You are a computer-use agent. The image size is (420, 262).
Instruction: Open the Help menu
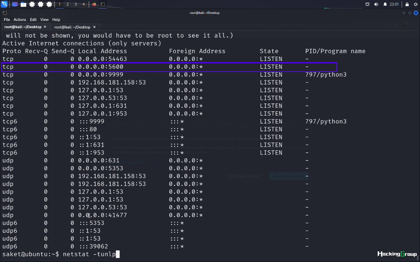point(56,20)
